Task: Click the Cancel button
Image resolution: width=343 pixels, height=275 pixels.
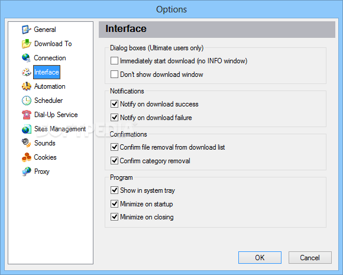Action: (310, 257)
